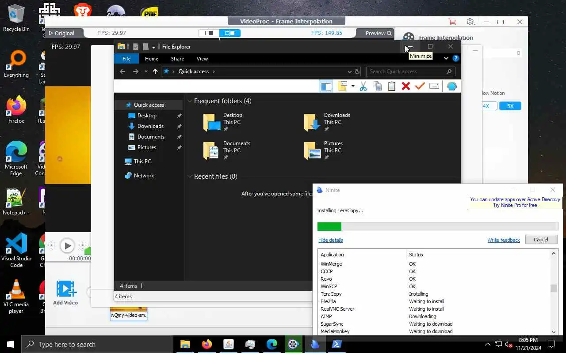Viewport: 566px width, 353px height.
Task: Select Desktop in navigation pane
Action: pos(147,116)
